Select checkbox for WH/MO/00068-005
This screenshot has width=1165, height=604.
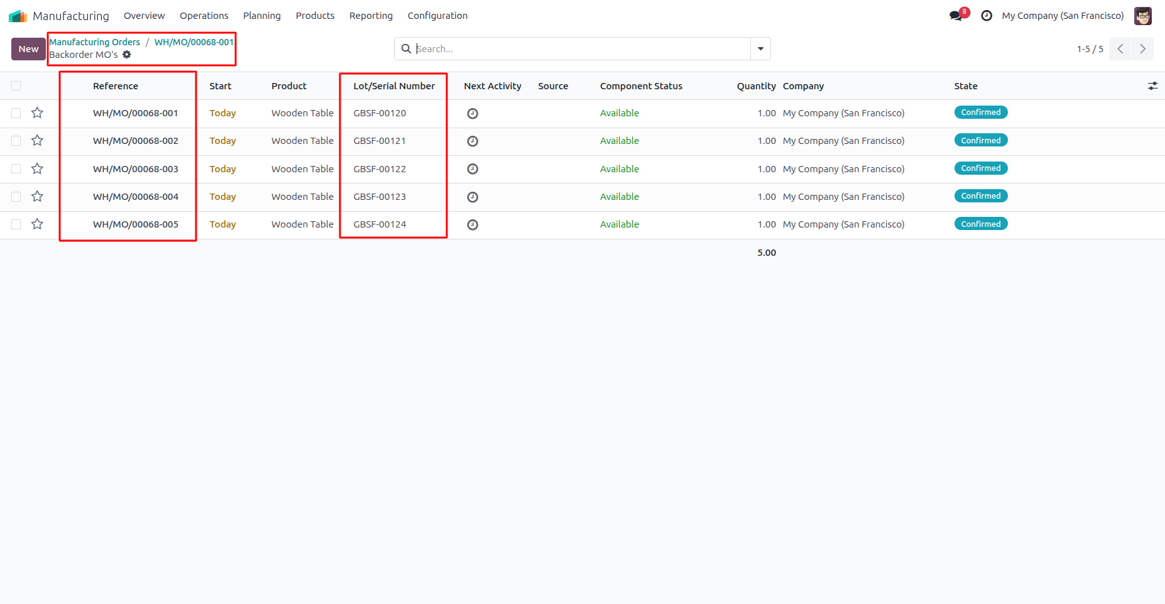tap(16, 224)
